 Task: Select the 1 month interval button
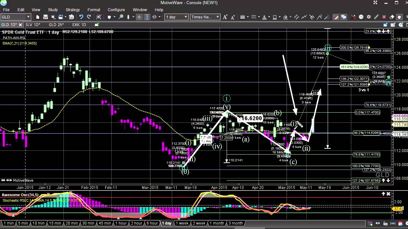coord(217,223)
